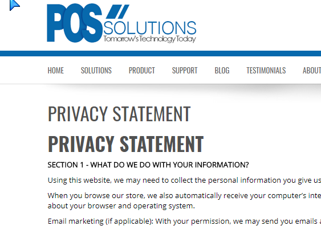Image resolution: width=321 pixels, height=226 pixels.
Task: Open the SOLUTIONS navigation menu
Action: 96,71
